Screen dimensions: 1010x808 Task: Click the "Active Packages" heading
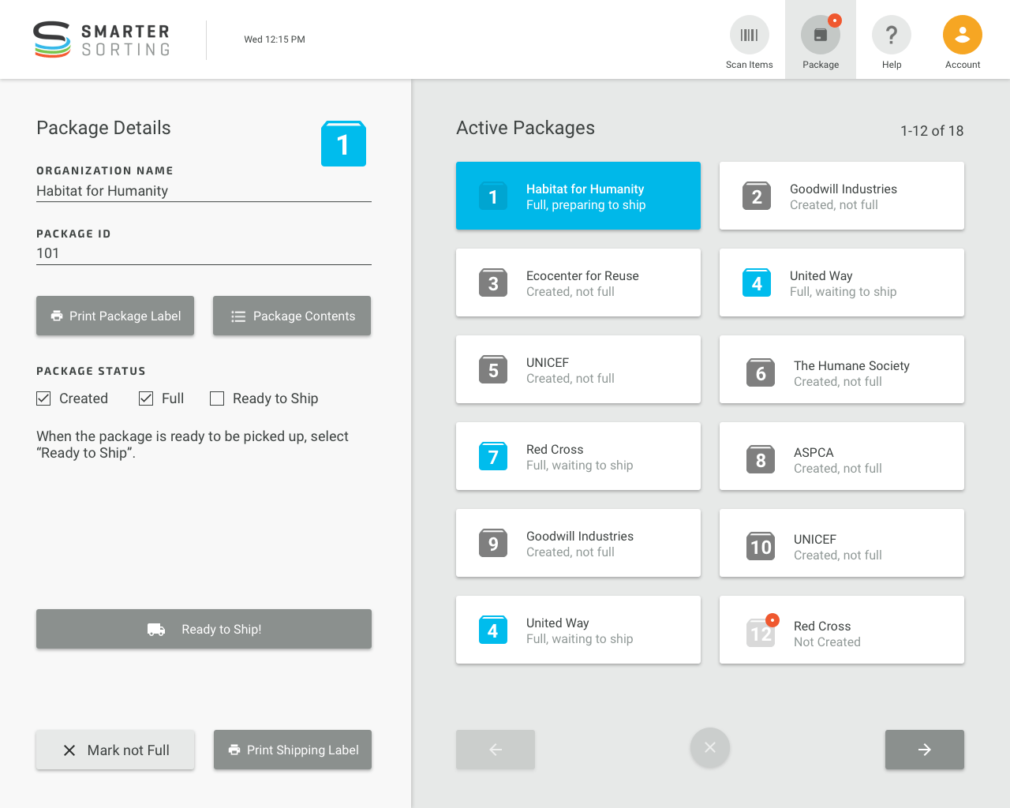click(526, 128)
